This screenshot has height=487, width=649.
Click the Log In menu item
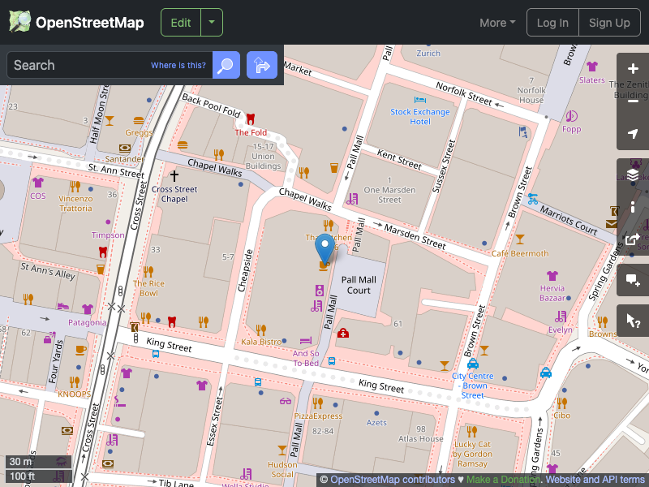(x=552, y=23)
